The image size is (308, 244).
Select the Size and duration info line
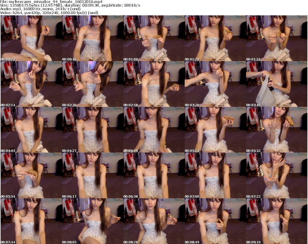click(x=70, y=5)
